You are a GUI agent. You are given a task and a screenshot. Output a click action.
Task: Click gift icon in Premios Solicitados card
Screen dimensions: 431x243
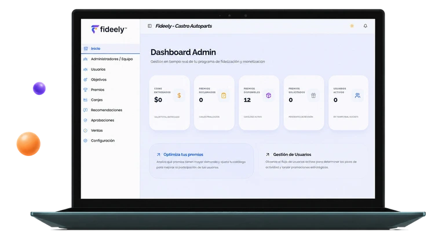(x=313, y=96)
